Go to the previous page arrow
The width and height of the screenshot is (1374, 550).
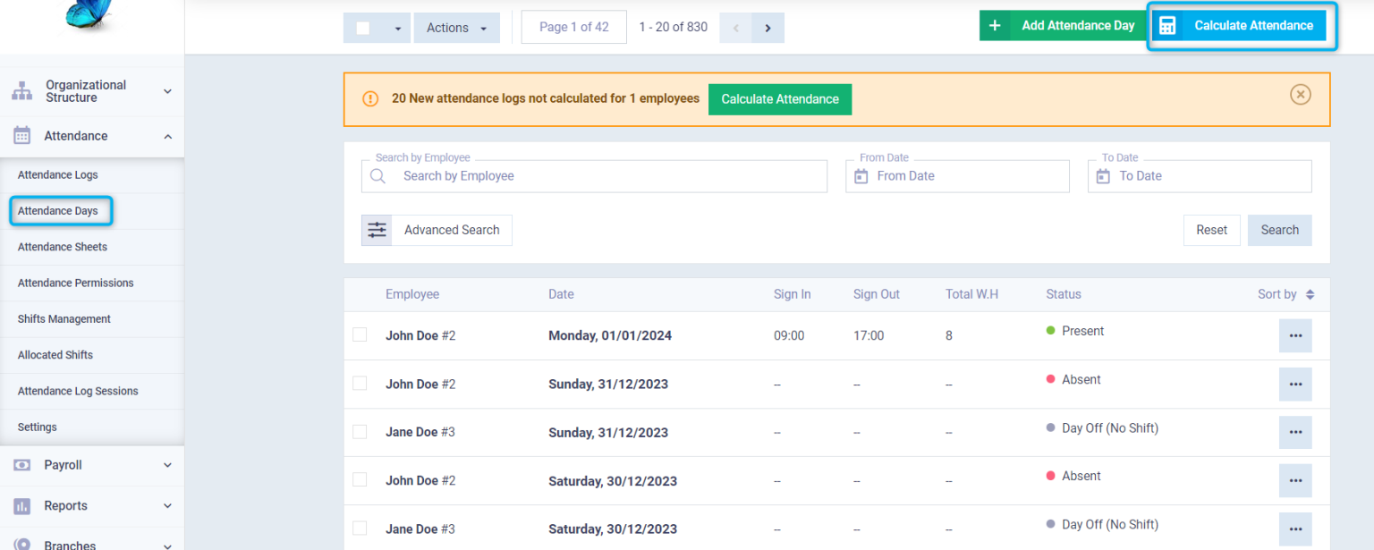tap(736, 28)
